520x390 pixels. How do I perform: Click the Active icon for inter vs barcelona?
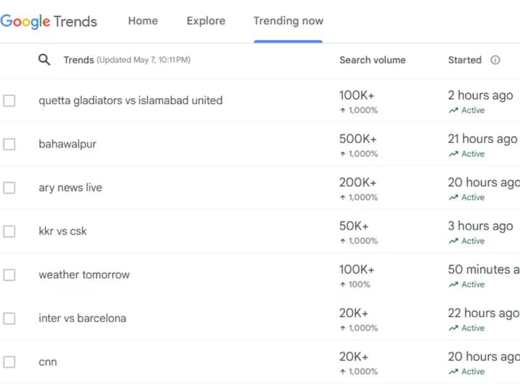click(x=453, y=328)
